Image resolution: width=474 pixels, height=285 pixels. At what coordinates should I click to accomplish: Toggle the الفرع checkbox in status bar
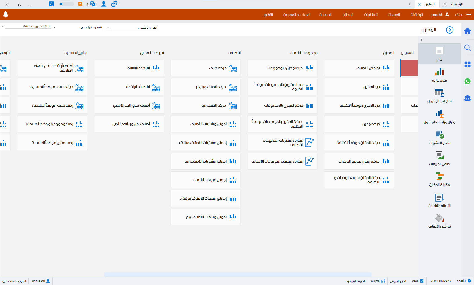[422, 281]
